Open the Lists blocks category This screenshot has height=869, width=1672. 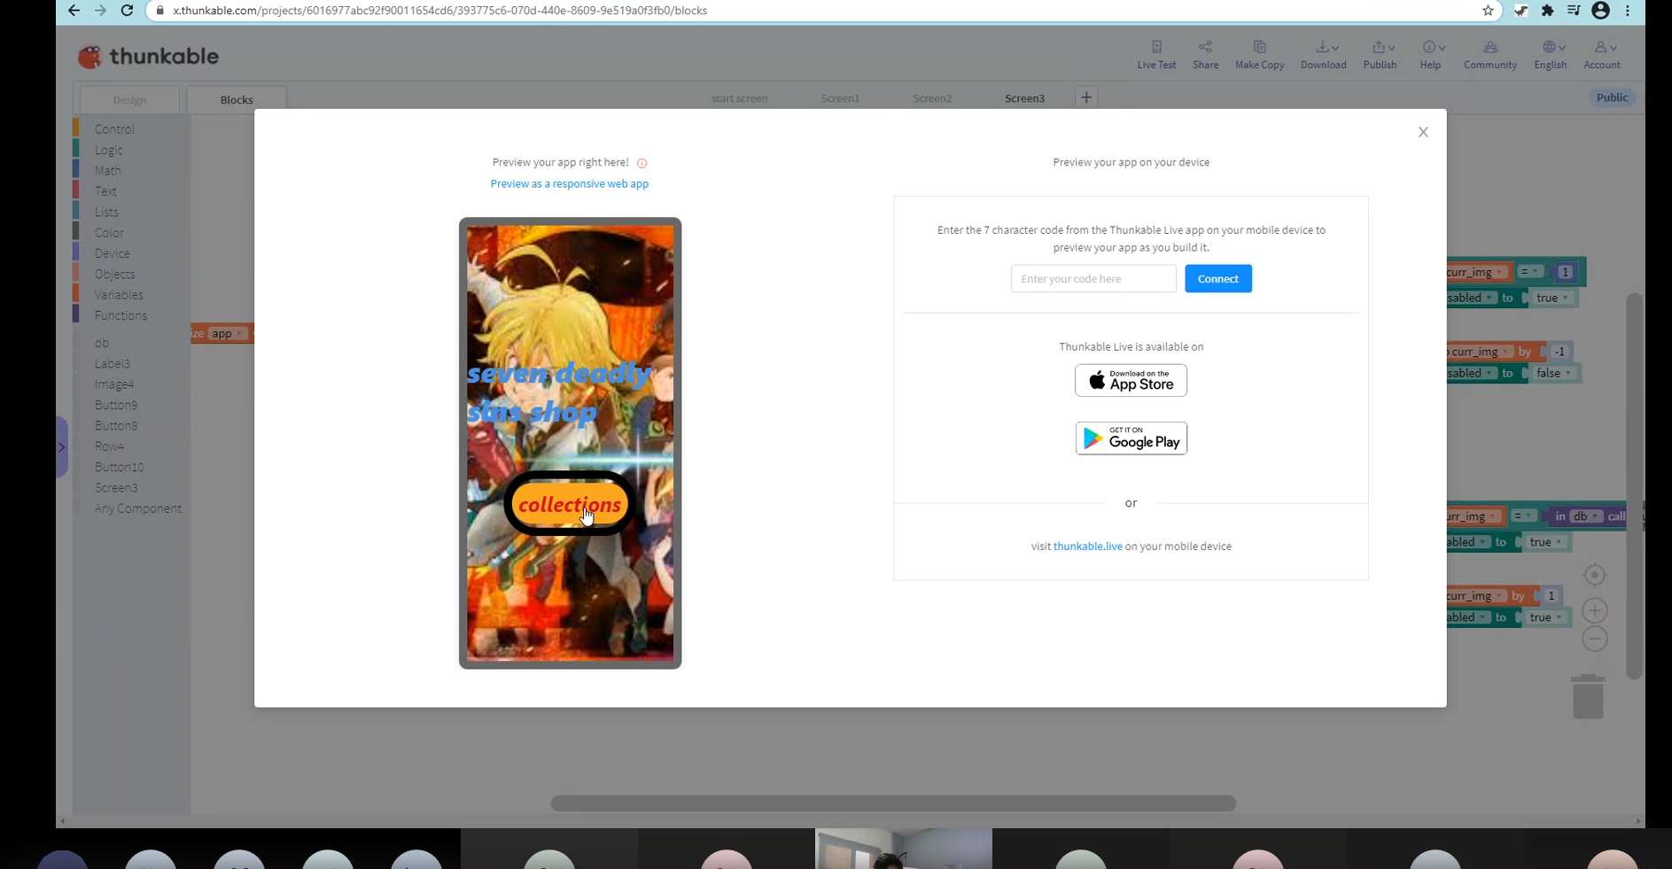pos(106,212)
